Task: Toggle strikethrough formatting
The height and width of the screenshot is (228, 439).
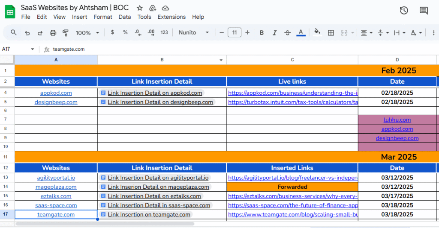Action: click(x=288, y=32)
